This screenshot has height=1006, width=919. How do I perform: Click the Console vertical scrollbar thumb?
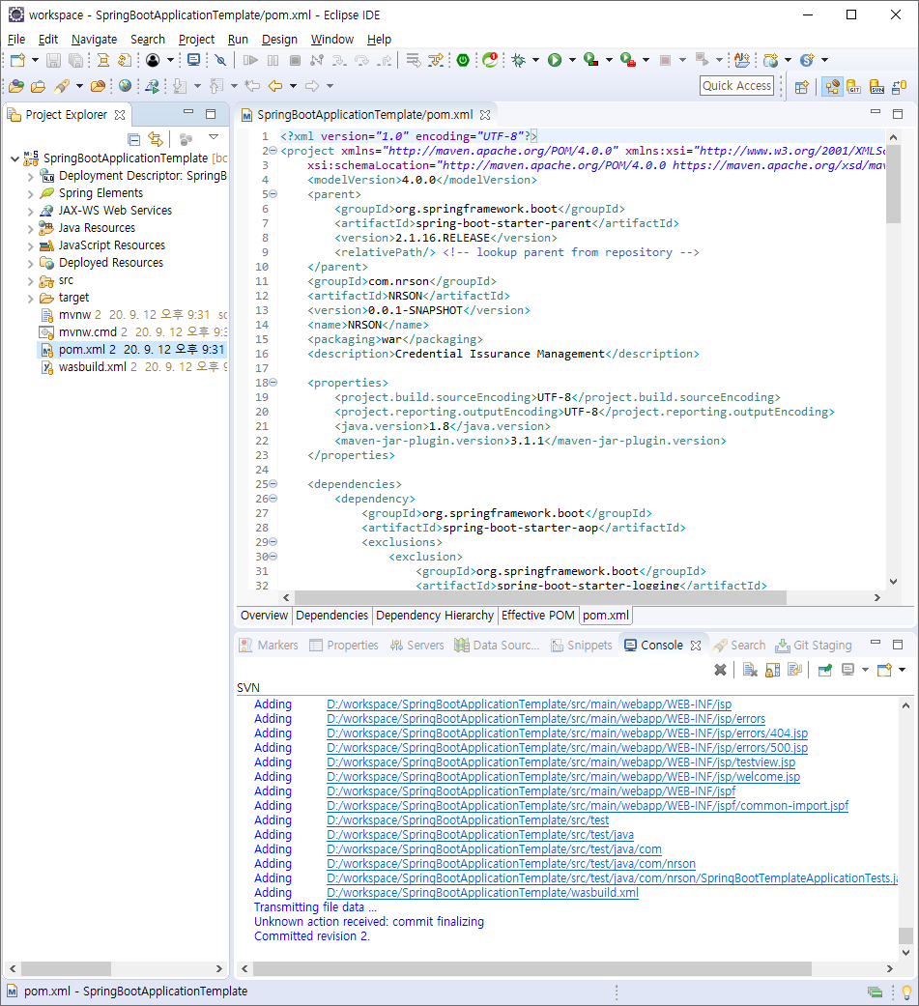tap(905, 936)
